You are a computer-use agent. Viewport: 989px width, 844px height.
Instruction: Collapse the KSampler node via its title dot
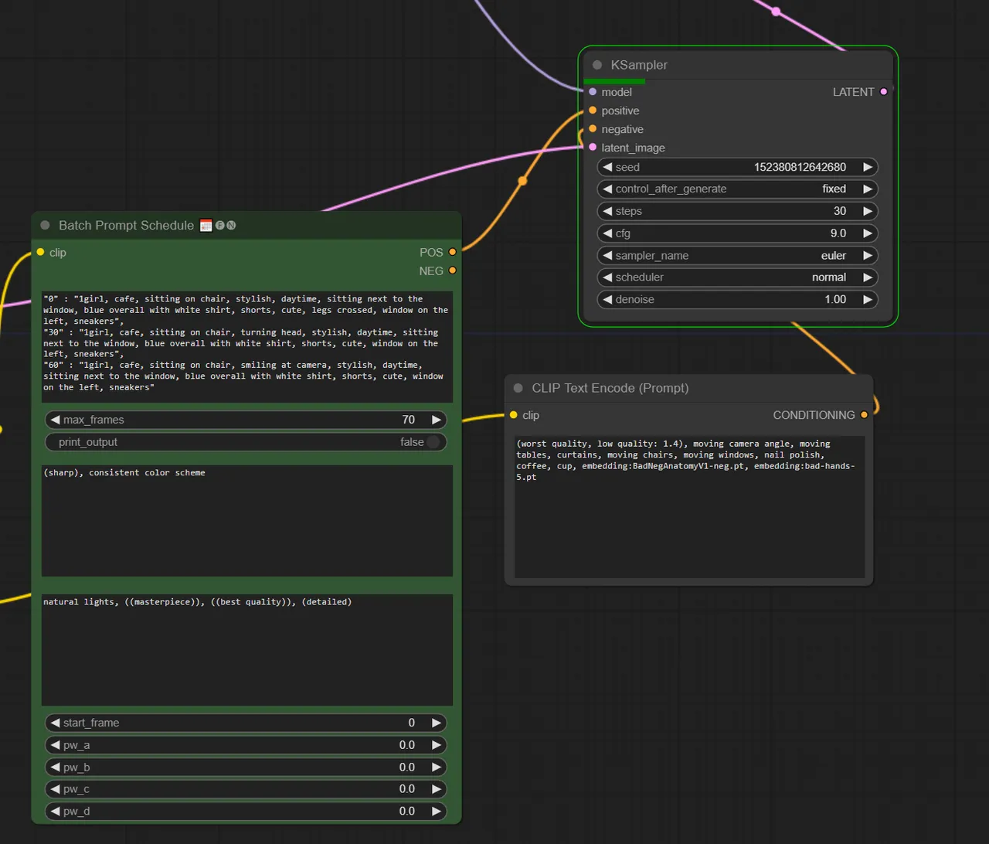[x=597, y=65]
